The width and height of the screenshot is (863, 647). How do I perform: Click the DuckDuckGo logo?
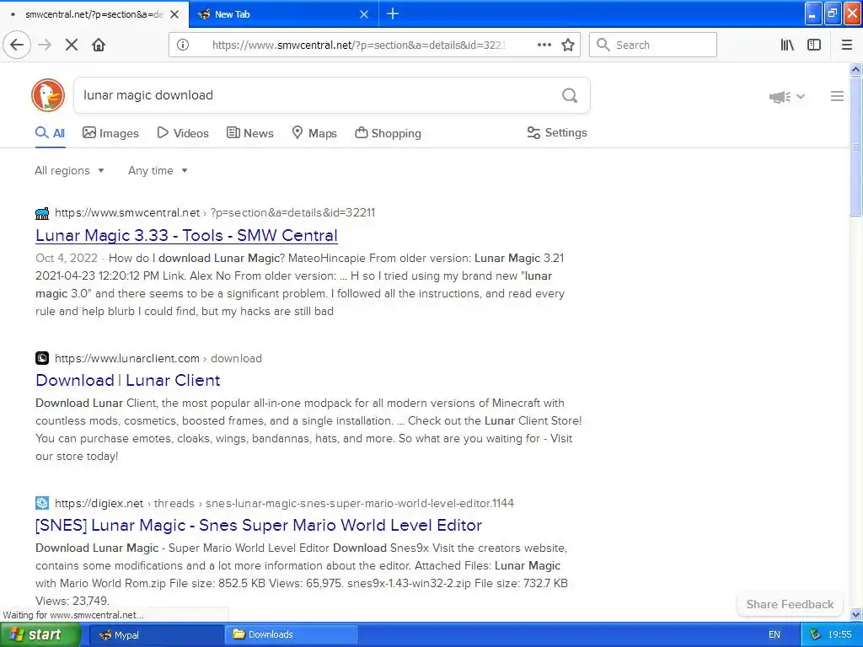[48, 95]
